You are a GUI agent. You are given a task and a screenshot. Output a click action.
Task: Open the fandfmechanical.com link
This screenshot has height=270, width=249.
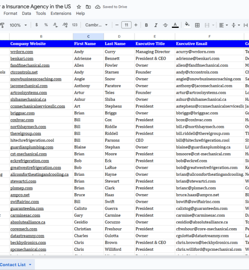click(x=30, y=65)
